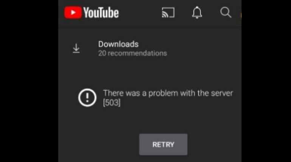Image resolution: width=291 pixels, height=162 pixels.
Task: Click the server problem error message
Action: (x=168, y=98)
